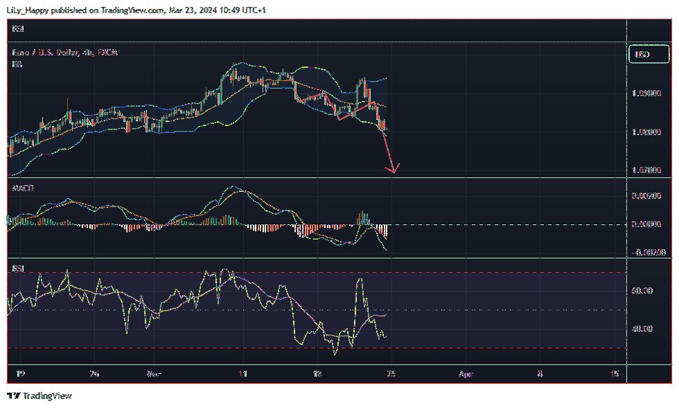The height and width of the screenshot is (408, 679).
Task: Click the 1.08000 price axis label
Action: pos(646,132)
